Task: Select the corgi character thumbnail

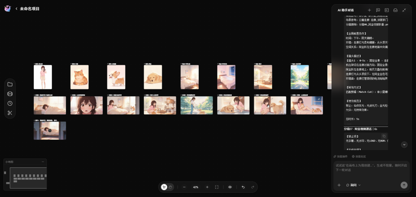Action: [x=116, y=77]
